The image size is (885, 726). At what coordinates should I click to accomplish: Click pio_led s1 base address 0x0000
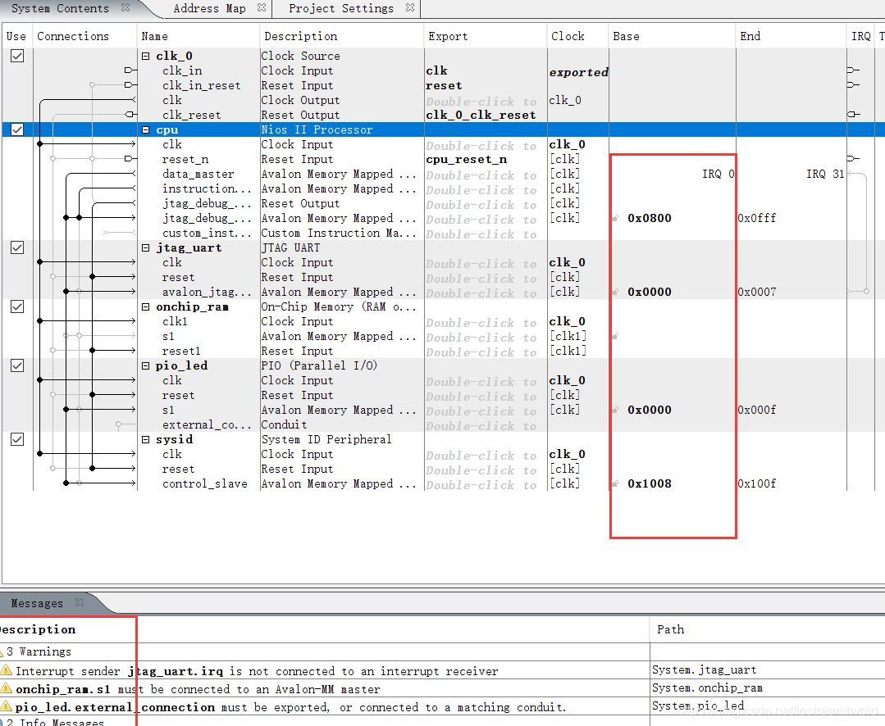coord(650,410)
